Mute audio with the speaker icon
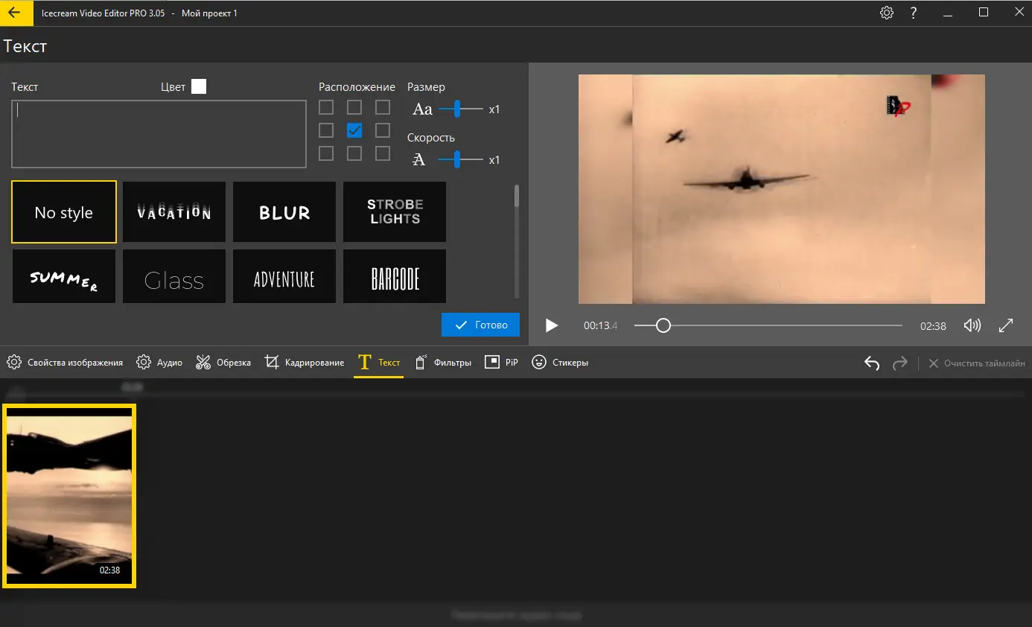 (972, 325)
